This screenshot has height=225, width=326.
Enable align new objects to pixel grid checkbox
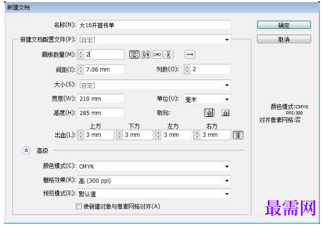coord(79,206)
